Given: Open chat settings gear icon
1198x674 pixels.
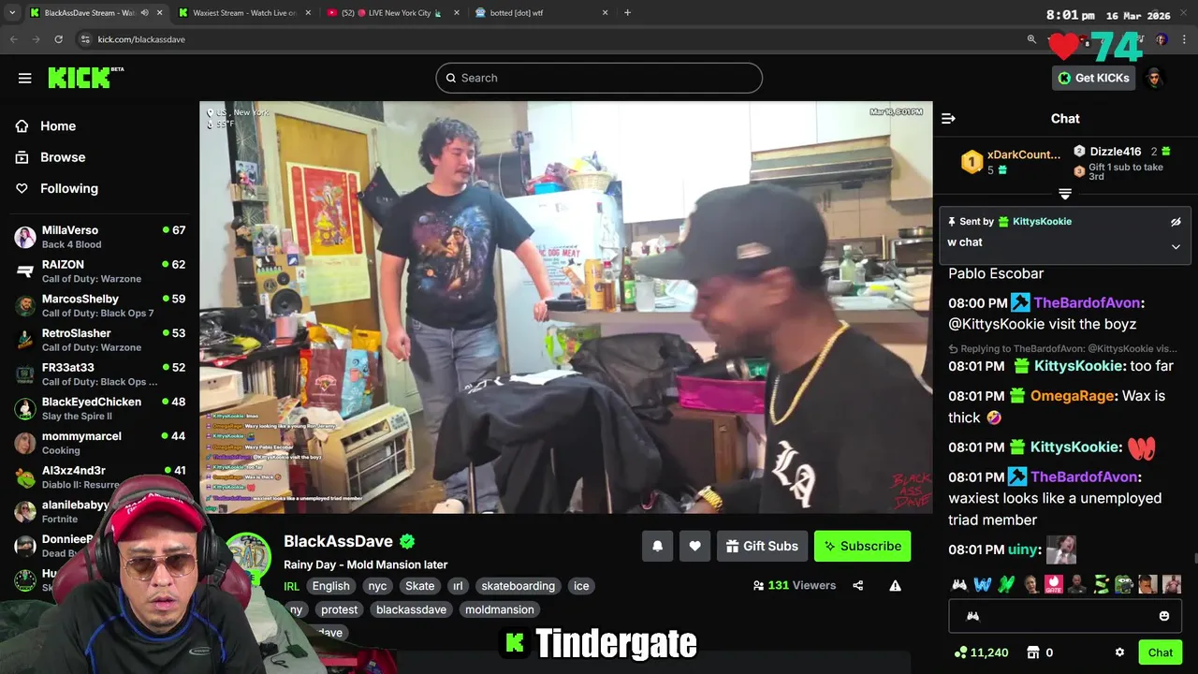Looking at the screenshot, I should (1119, 652).
